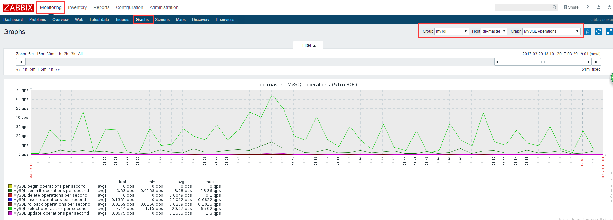This screenshot has width=613, height=220.
Task: Go to Latest data submenu
Action: coord(99,20)
